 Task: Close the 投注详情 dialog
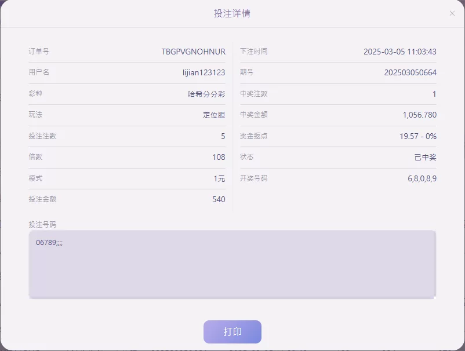(x=452, y=13)
